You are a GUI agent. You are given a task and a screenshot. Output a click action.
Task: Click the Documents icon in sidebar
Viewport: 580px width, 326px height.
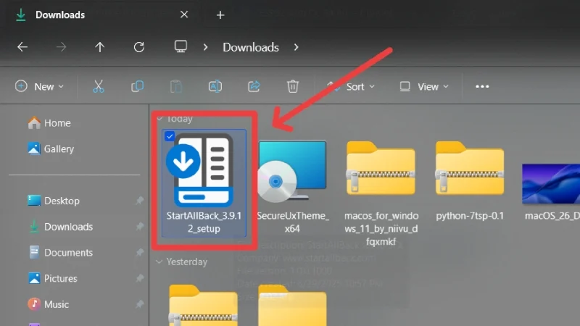click(x=34, y=252)
